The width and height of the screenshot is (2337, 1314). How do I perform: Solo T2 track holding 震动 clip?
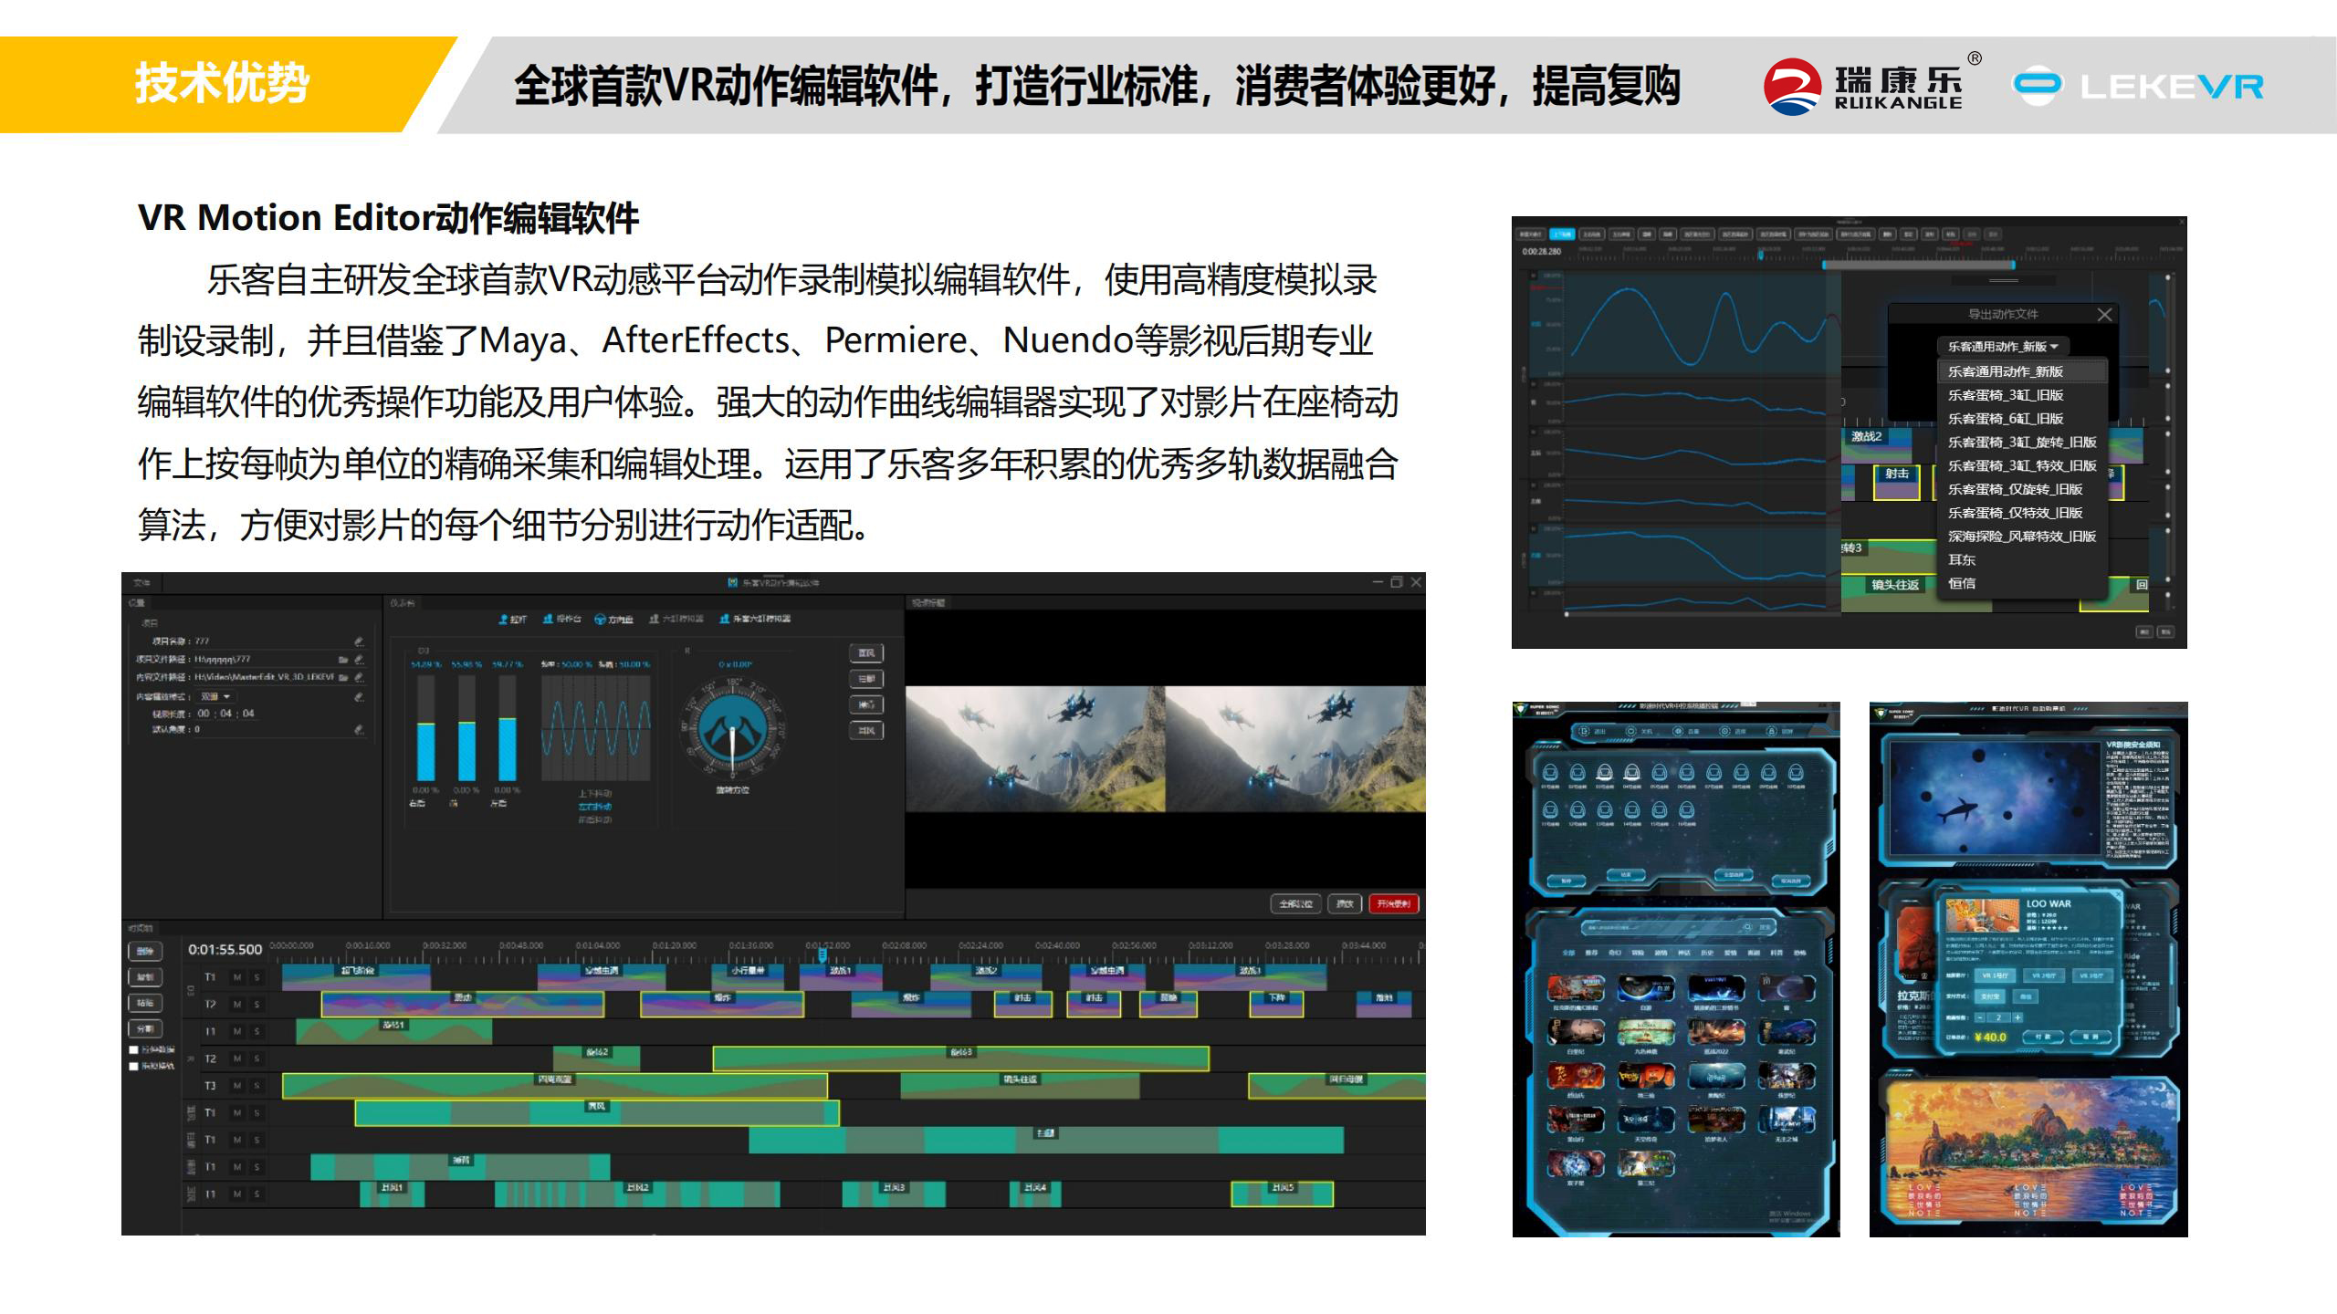[x=257, y=1004]
